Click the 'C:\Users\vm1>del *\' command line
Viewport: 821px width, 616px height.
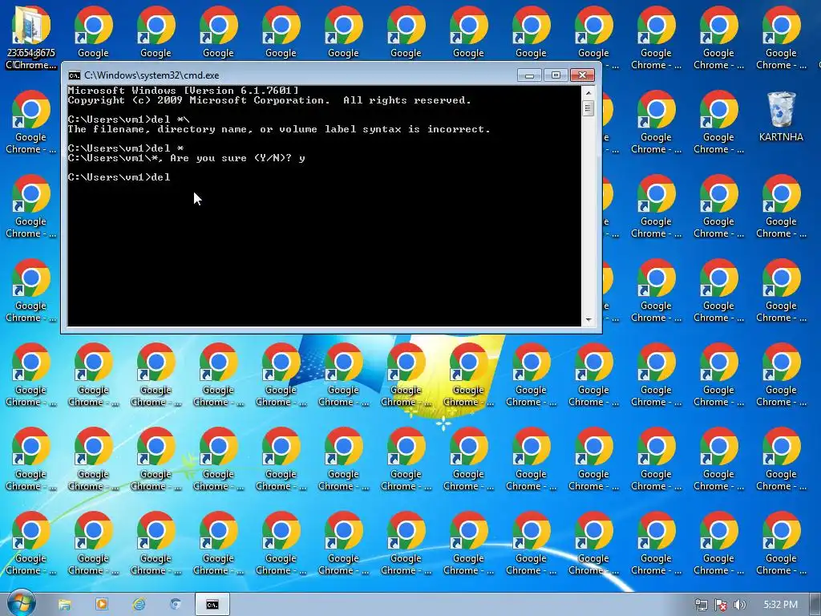coord(129,120)
